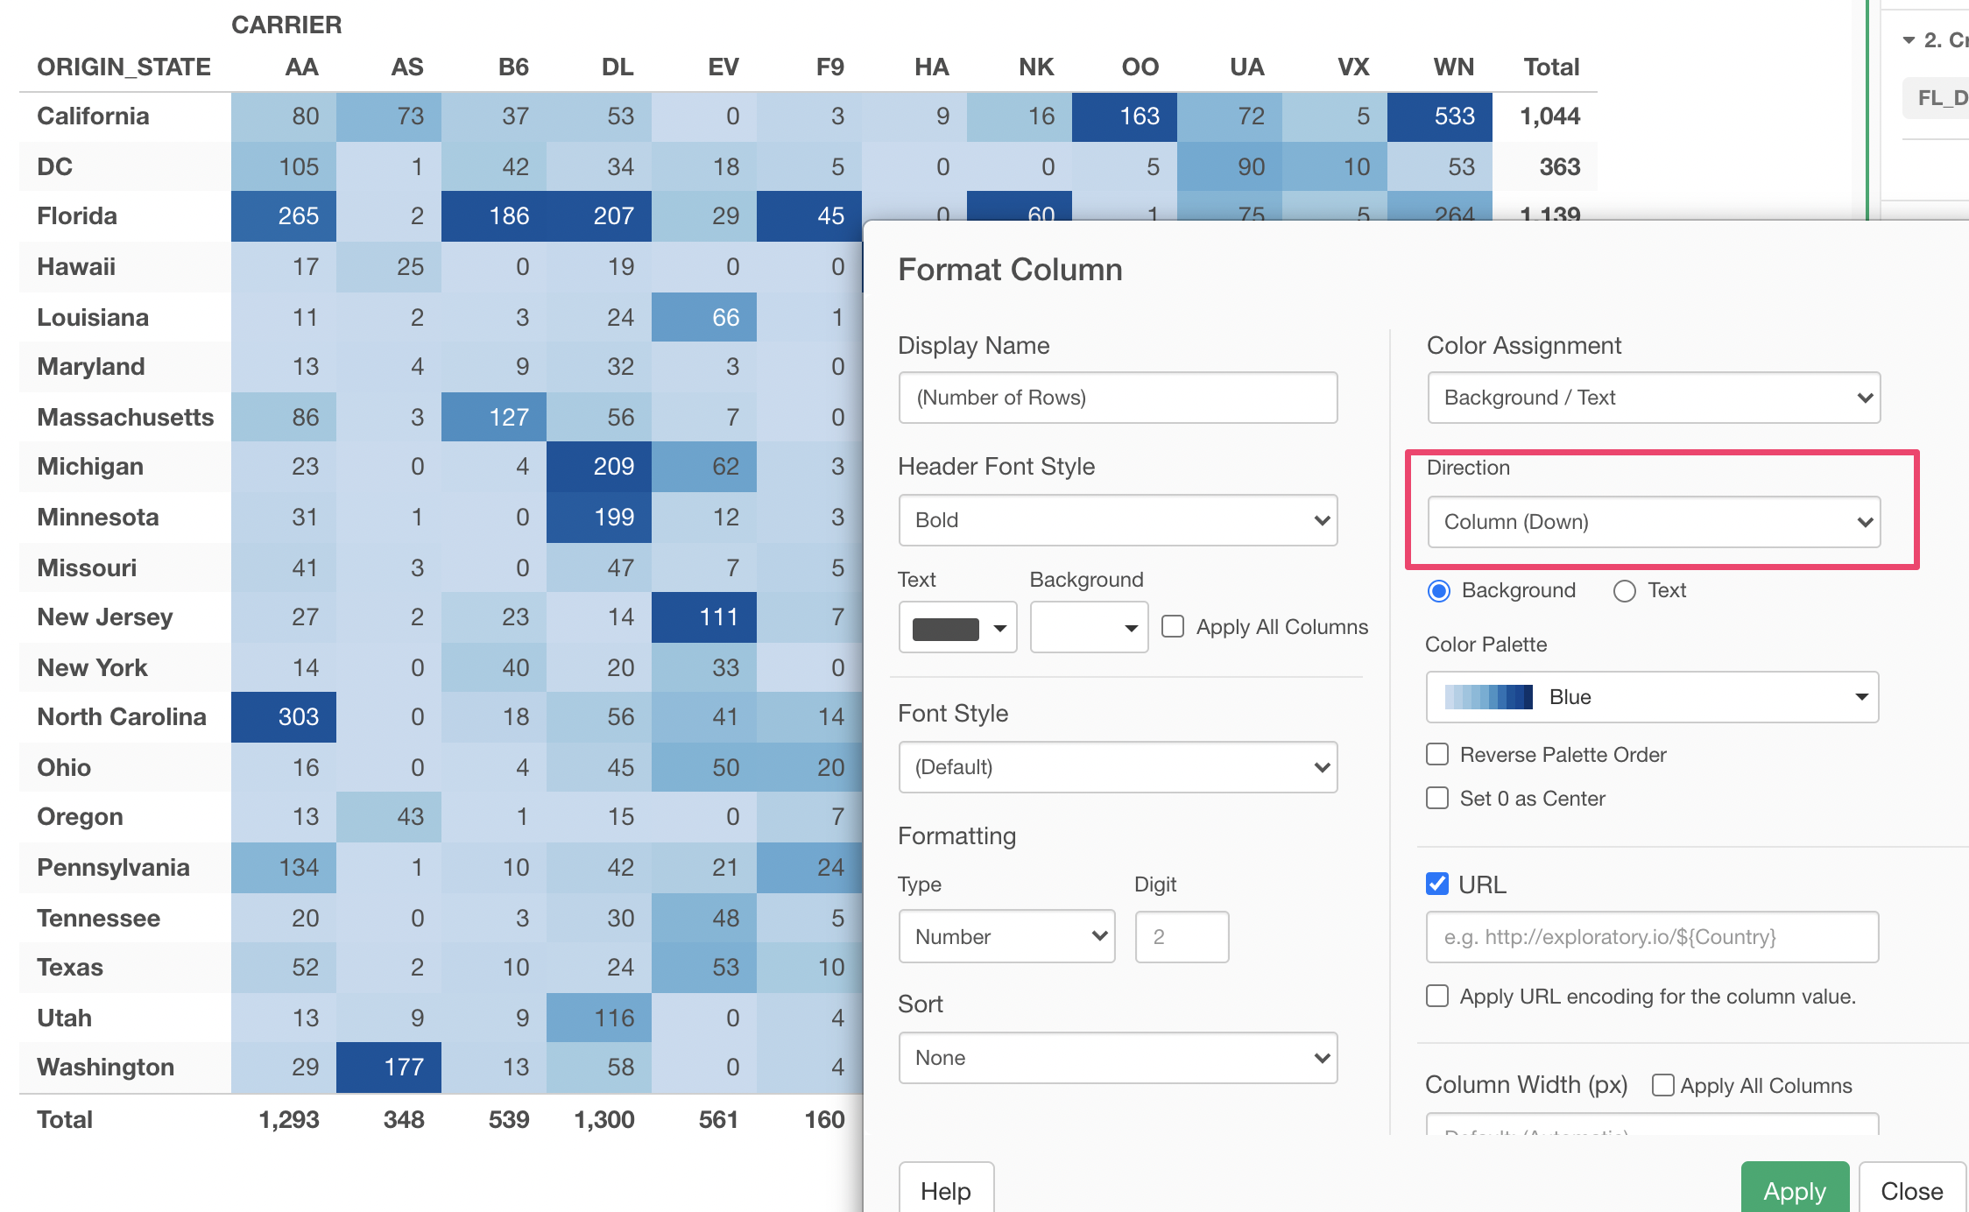Click North Carolina AA cell 303
The width and height of the screenshot is (1969, 1212).
coord(284,717)
